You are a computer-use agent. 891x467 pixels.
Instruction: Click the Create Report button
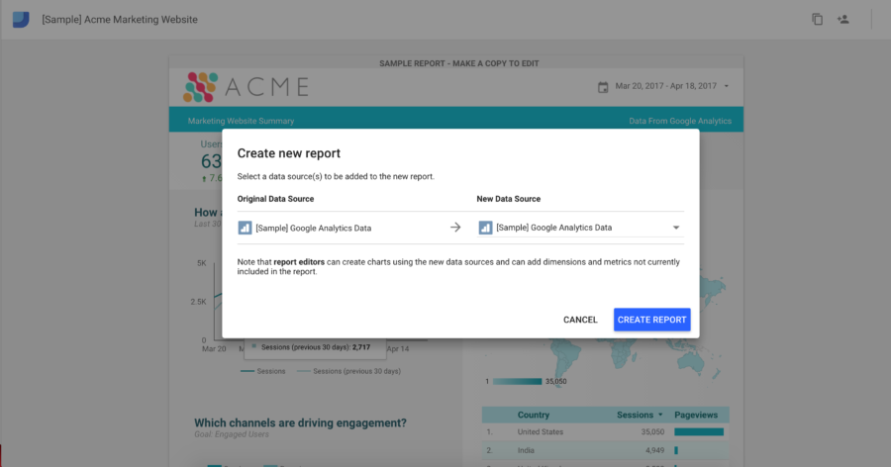[651, 320]
